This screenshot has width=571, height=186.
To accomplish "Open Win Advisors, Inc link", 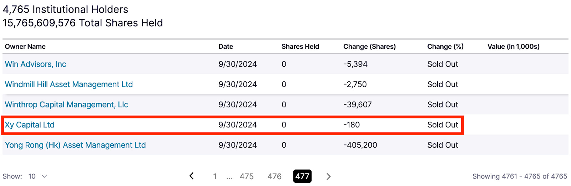I will click(x=35, y=64).
